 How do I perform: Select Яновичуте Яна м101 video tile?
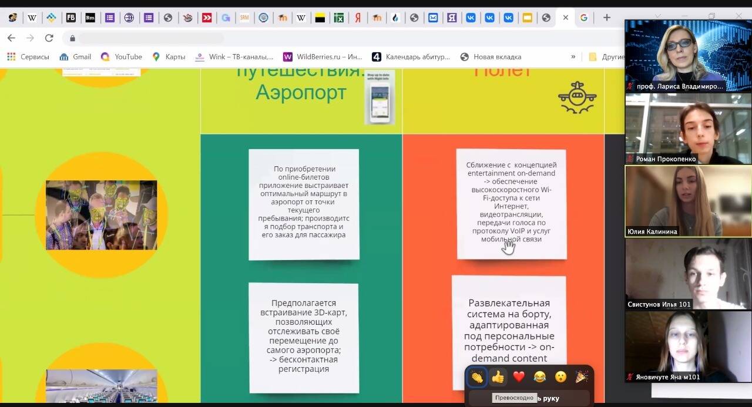coord(688,347)
